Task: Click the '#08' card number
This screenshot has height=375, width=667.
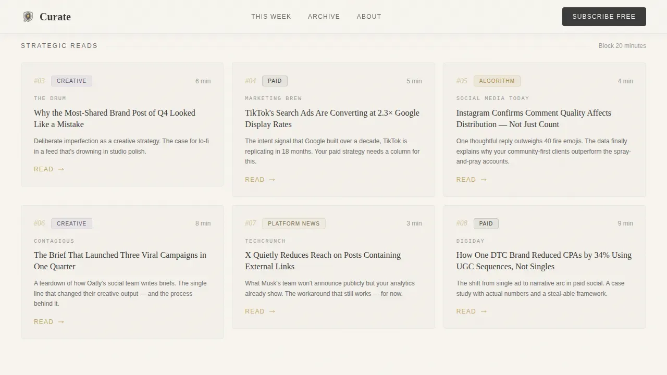Action: coord(462,223)
